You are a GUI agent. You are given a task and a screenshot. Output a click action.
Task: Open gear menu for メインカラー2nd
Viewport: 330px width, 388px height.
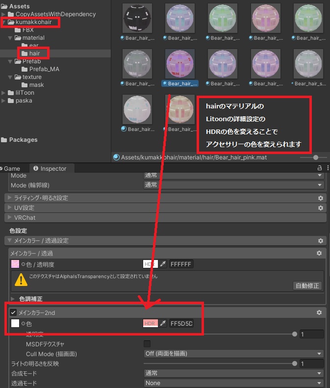pyautogui.click(x=319, y=312)
